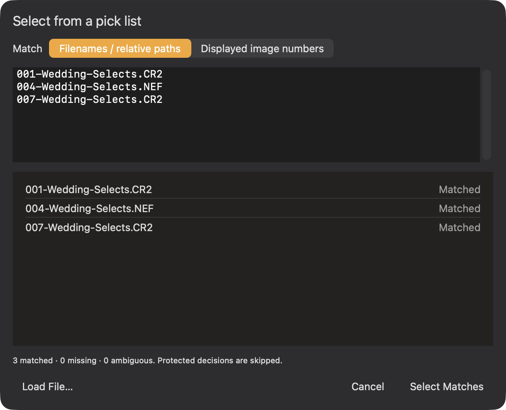Select the 007-Wedding-Selects.CR2 result row
The width and height of the screenshot is (506, 410).
point(253,227)
